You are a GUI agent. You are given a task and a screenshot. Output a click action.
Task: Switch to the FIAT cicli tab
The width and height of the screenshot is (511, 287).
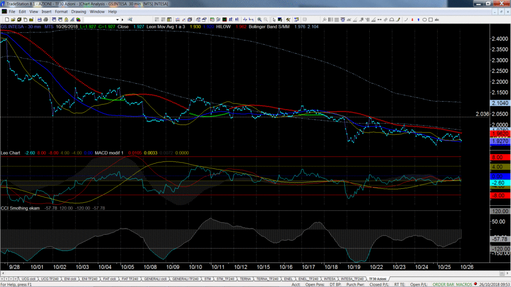tap(109, 279)
